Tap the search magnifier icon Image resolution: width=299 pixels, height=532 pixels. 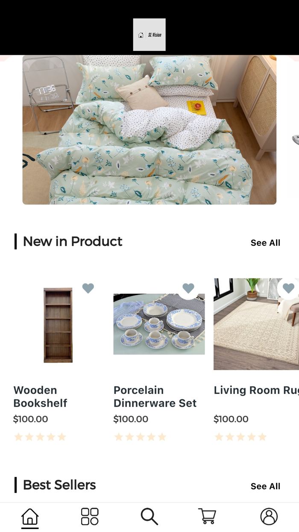coord(149,517)
